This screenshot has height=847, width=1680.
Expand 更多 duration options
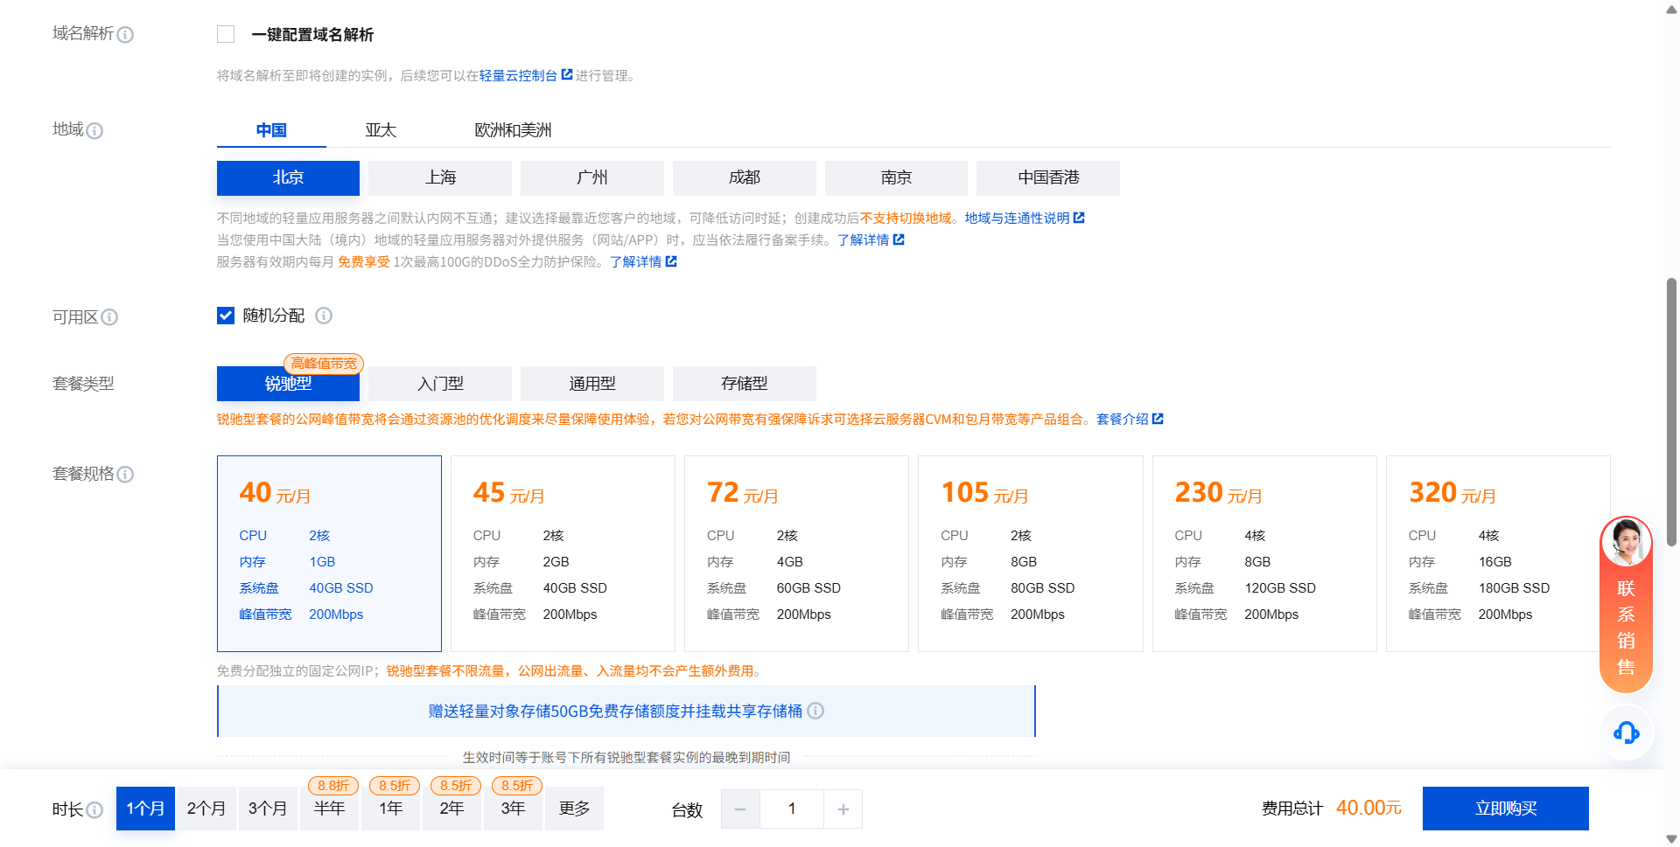click(574, 809)
